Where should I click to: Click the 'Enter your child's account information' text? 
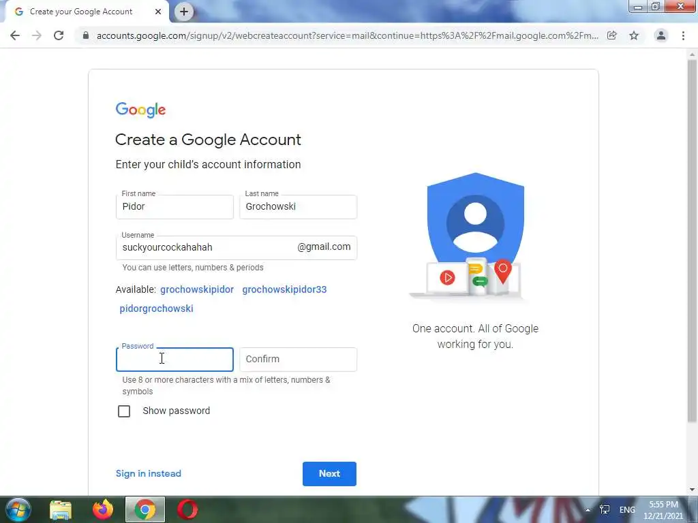(x=208, y=165)
